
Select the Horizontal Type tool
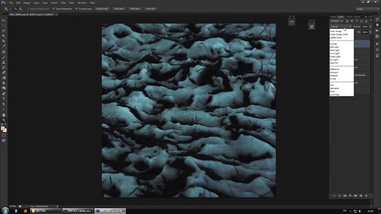4,99
